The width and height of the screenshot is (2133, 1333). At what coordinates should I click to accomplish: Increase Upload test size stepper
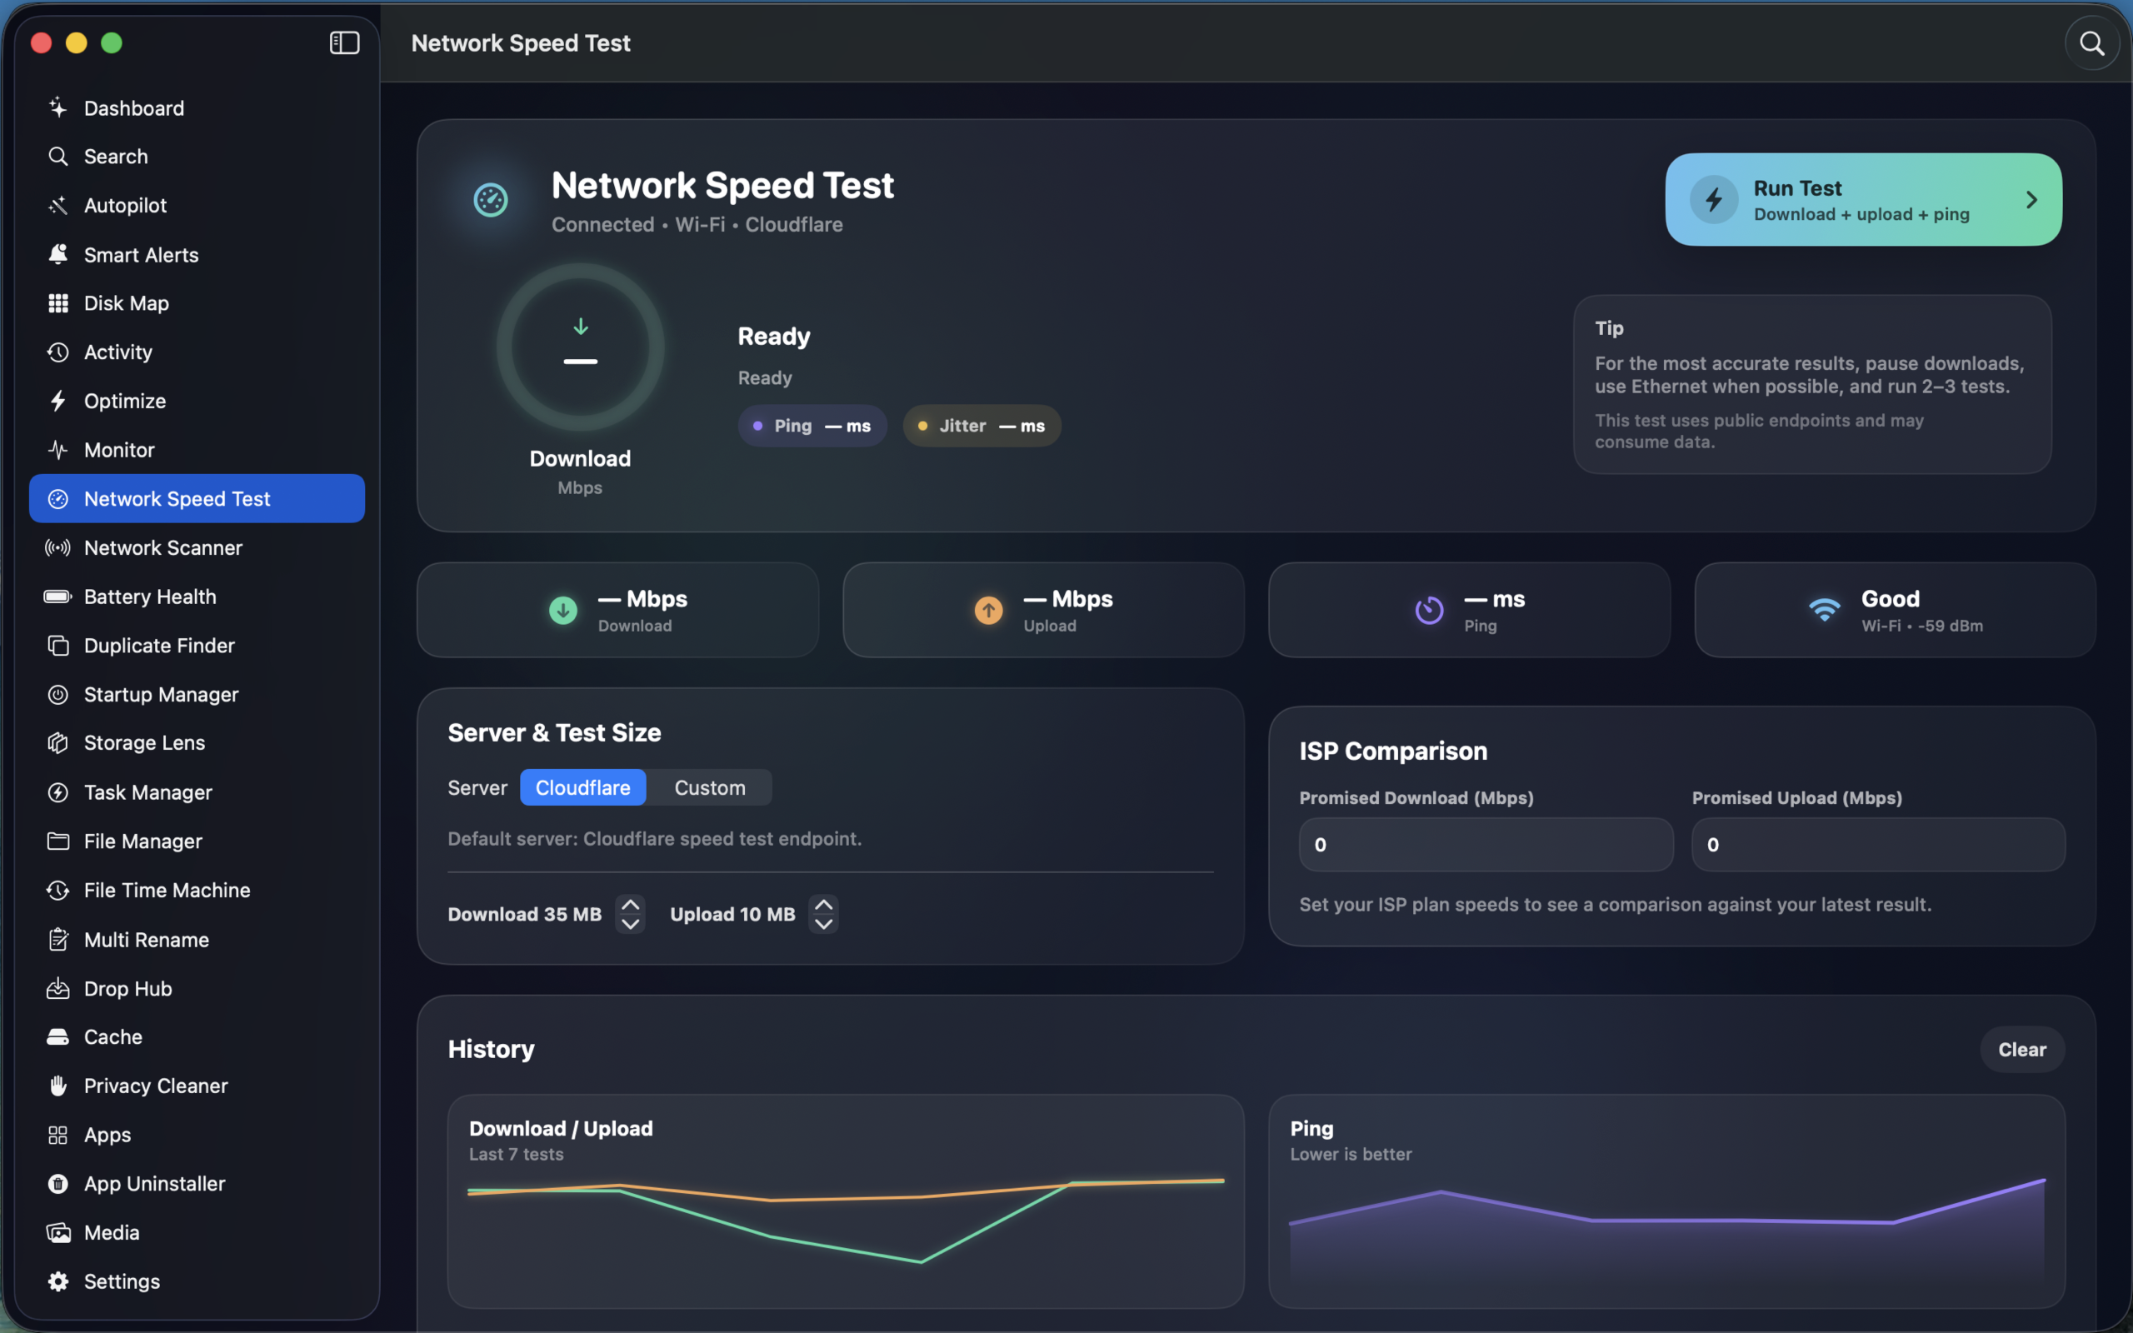click(823, 905)
